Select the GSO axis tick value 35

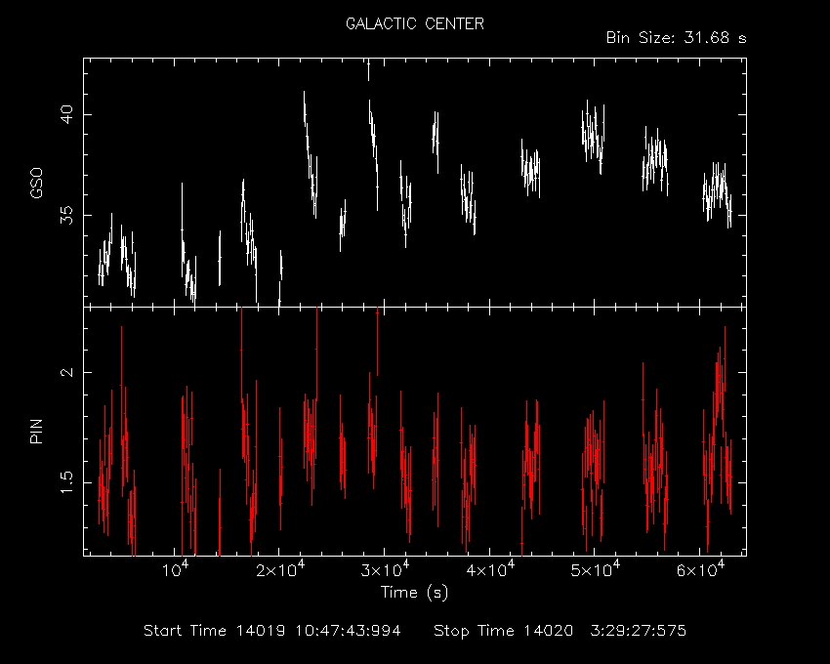(x=66, y=215)
